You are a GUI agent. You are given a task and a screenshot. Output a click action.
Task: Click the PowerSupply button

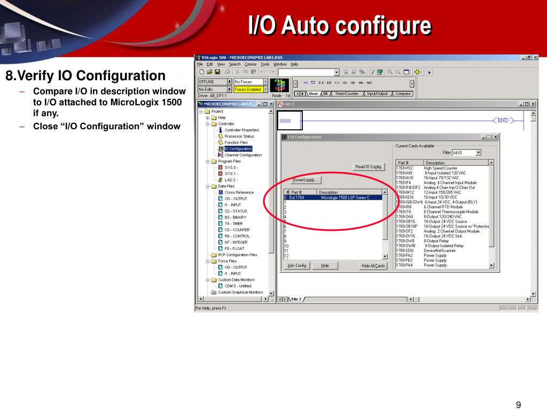pos(306,180)
